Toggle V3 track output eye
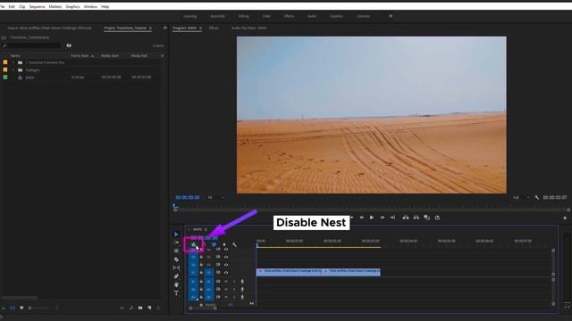The height and width of the screenshot is (321, 572). pyautogui.click(x=226, y=257)
